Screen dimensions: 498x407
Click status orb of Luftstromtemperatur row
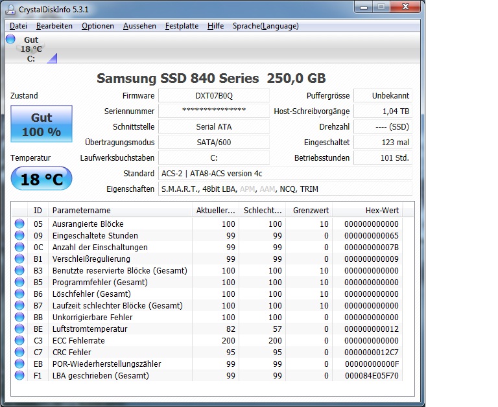point(19,329)
